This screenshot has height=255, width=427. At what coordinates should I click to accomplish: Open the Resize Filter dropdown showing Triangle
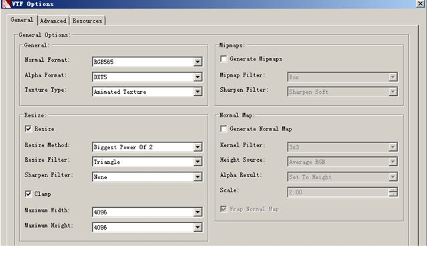(x=147, y=162)
